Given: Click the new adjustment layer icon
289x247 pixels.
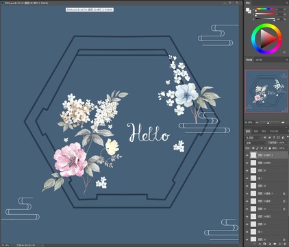Looking at the screenshot, I should click(270, 244).
